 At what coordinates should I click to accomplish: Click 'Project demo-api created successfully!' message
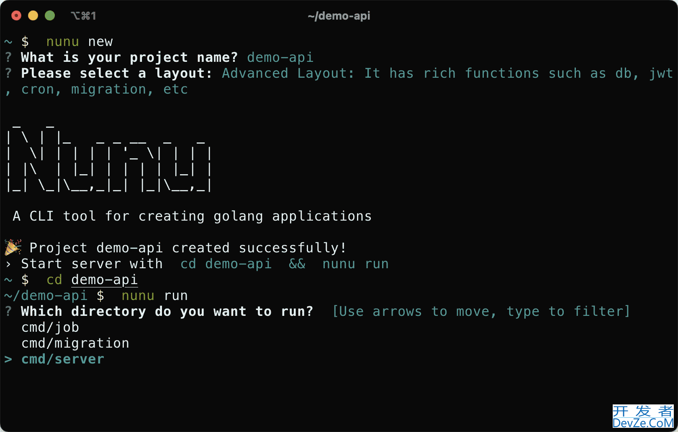tap(188, 248)
